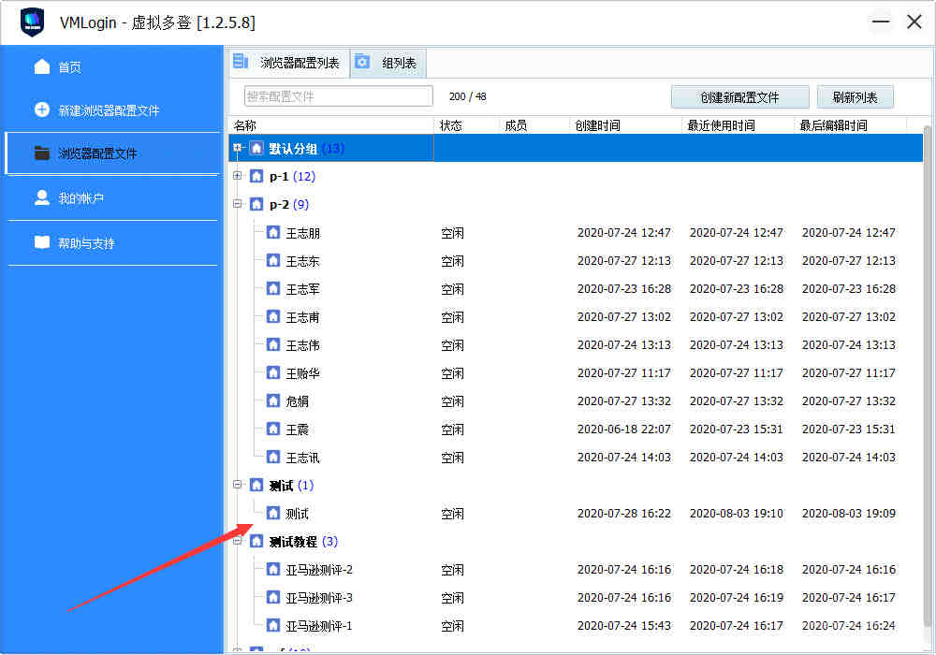Screen dimensions: 936x655
Task: Click the 刷新列表 button
Action: (x=855, y=97)
